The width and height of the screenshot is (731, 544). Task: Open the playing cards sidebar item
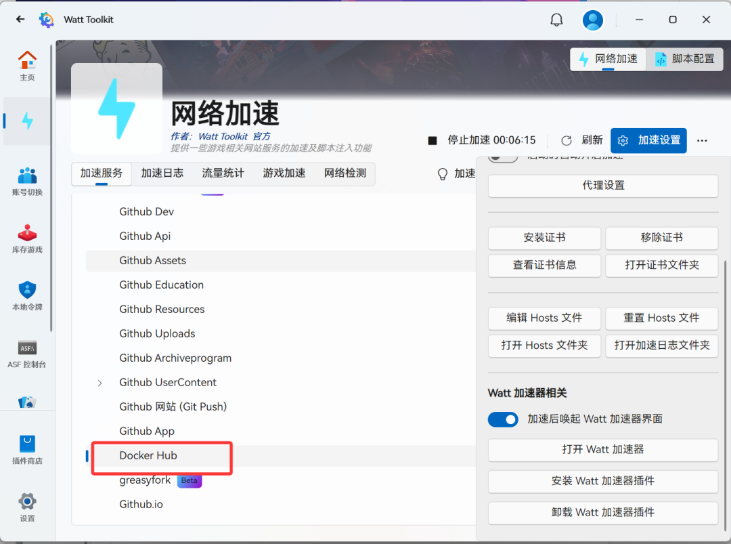coord(27,402)
